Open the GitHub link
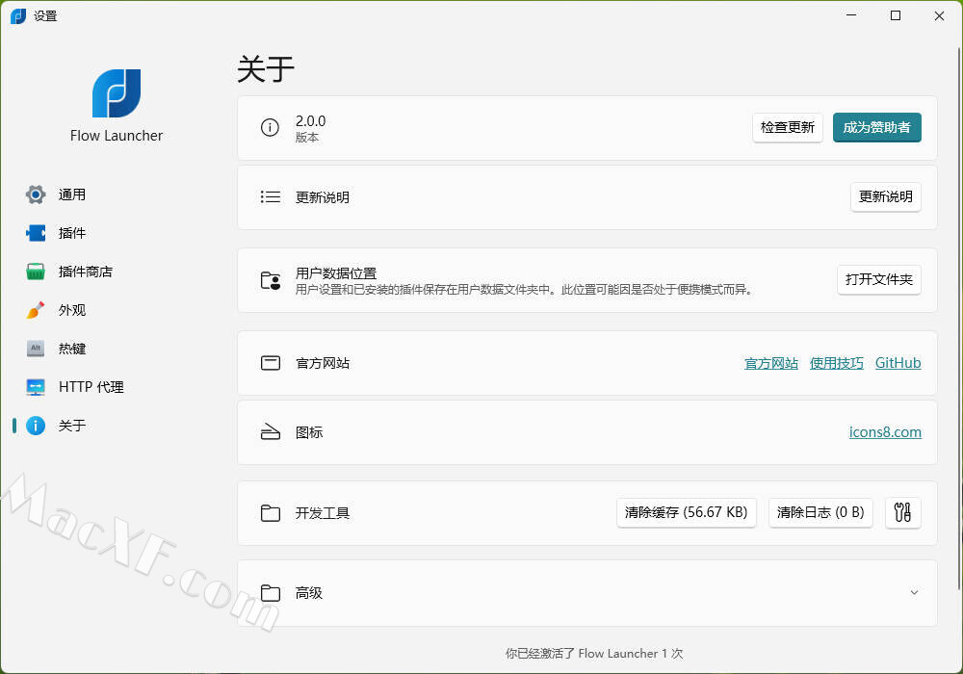The width and height of the screenshot is (963, 674). click(x=898, y=363)
